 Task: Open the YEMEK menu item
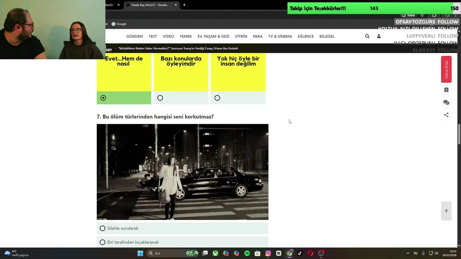[x=186, y=36]
